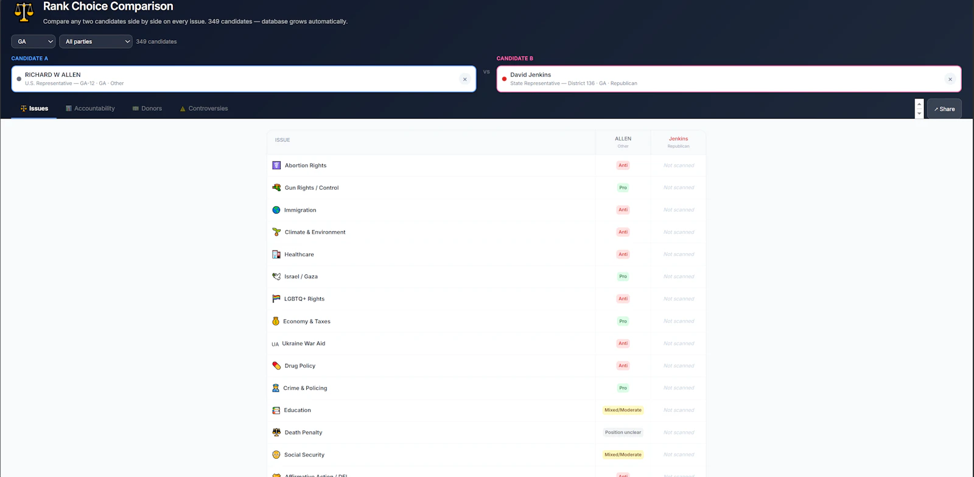Click the Death Penalty scales icon
The image size is (974, 477).
click(x=276, y=433)
